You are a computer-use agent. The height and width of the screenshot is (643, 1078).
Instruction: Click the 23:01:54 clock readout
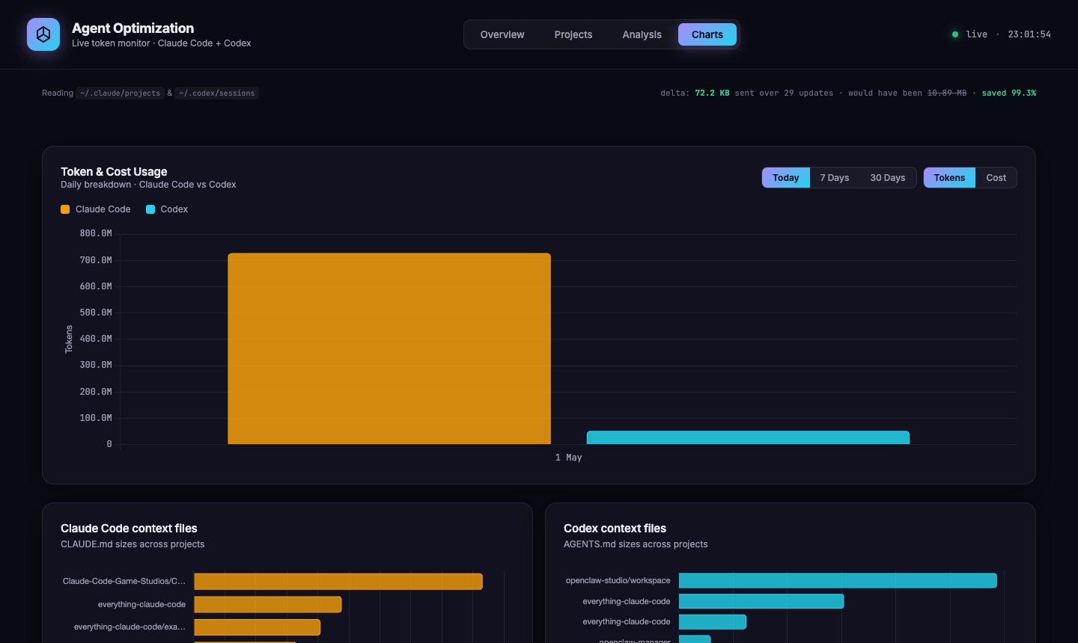pyautogui.click(x=1029, y=34)
